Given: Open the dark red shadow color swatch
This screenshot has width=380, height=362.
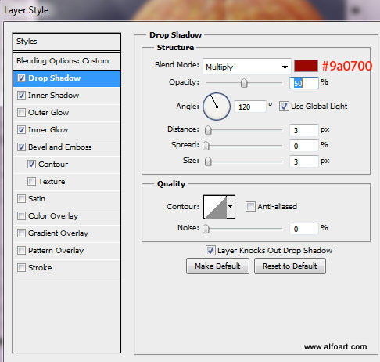Looking at the screenshot, I should [x=306, y=66].
